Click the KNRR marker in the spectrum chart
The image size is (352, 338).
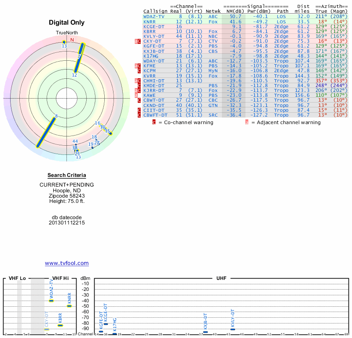click(69, 306)
